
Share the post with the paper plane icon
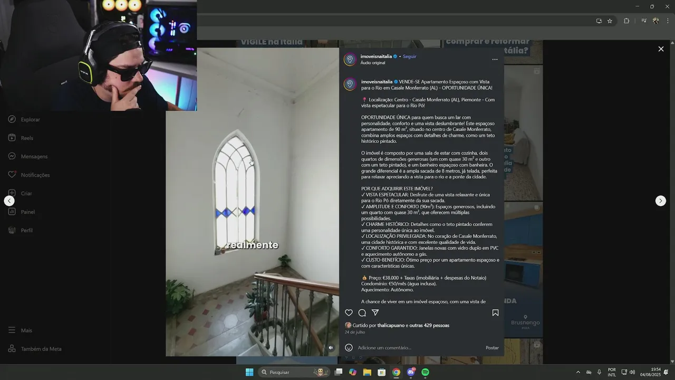(375, 312)
